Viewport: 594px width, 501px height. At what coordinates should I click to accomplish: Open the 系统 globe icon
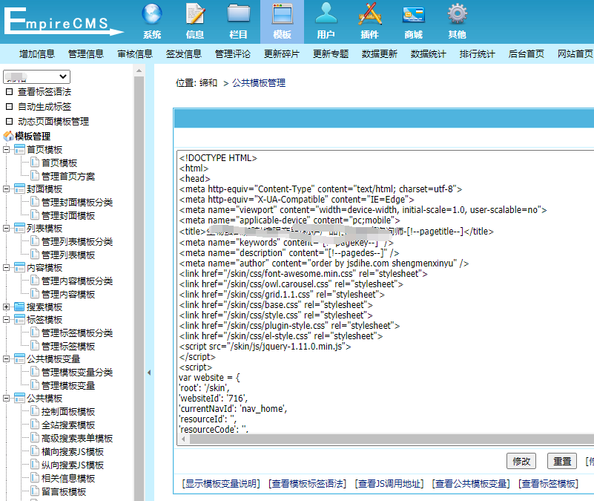coord(152,14)
